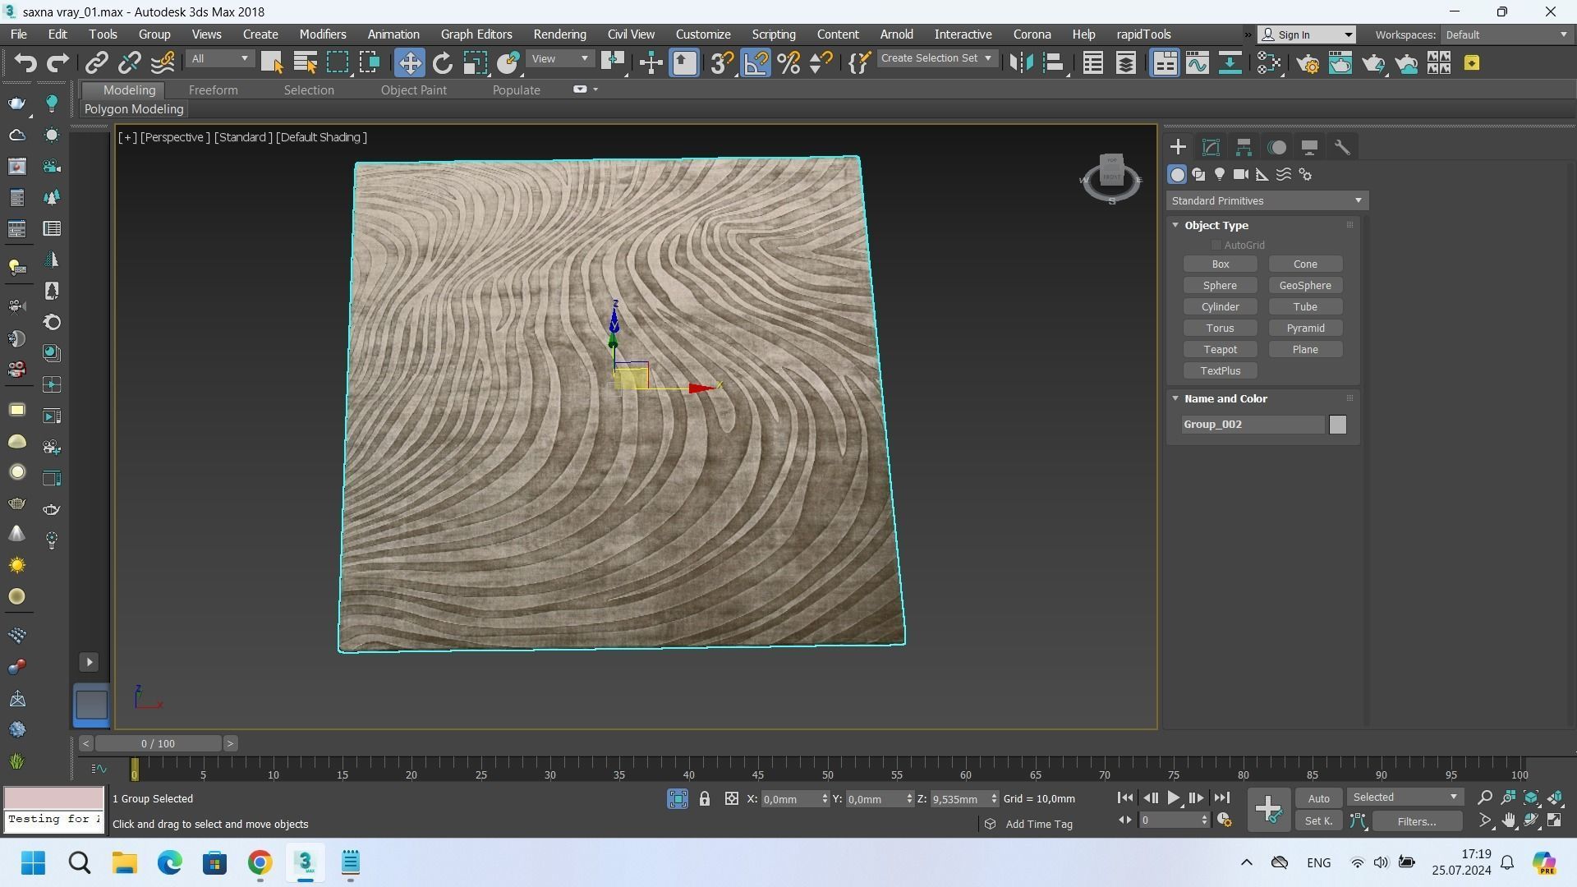Switch to the Object Paint tab

414,90
